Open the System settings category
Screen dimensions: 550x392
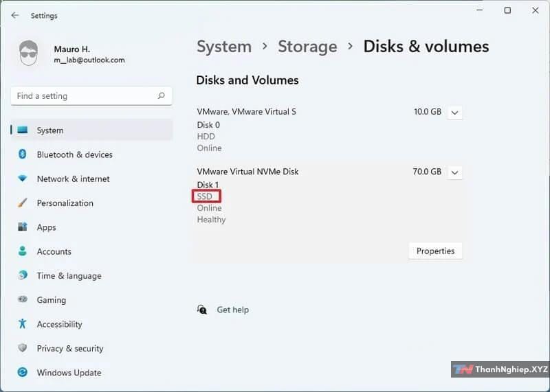point(91,130)
